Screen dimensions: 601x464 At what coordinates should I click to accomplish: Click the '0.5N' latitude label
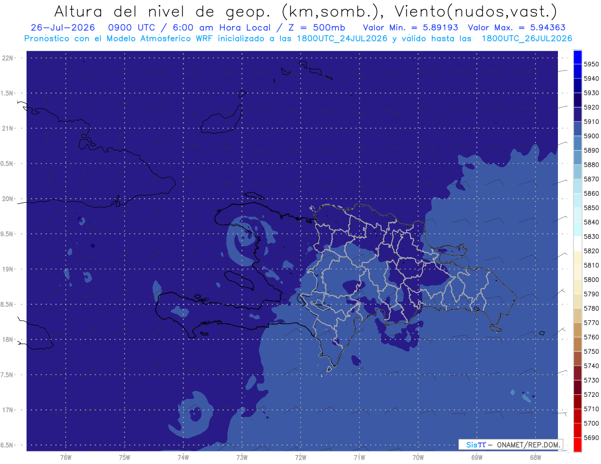(x=7, y=164)
